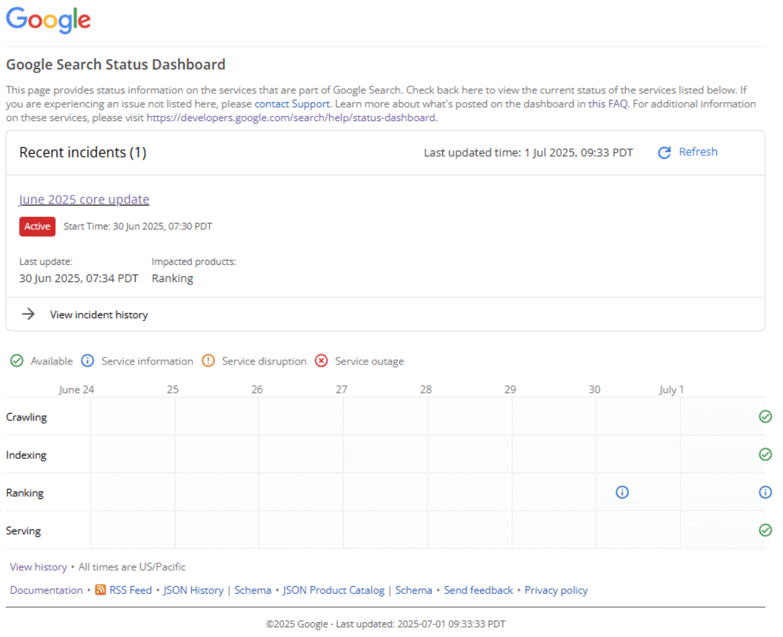The image size is (783, 637).
Task: Click the Ranking row label in the grid
Action: pyautogui.click(x=24, y=493)
